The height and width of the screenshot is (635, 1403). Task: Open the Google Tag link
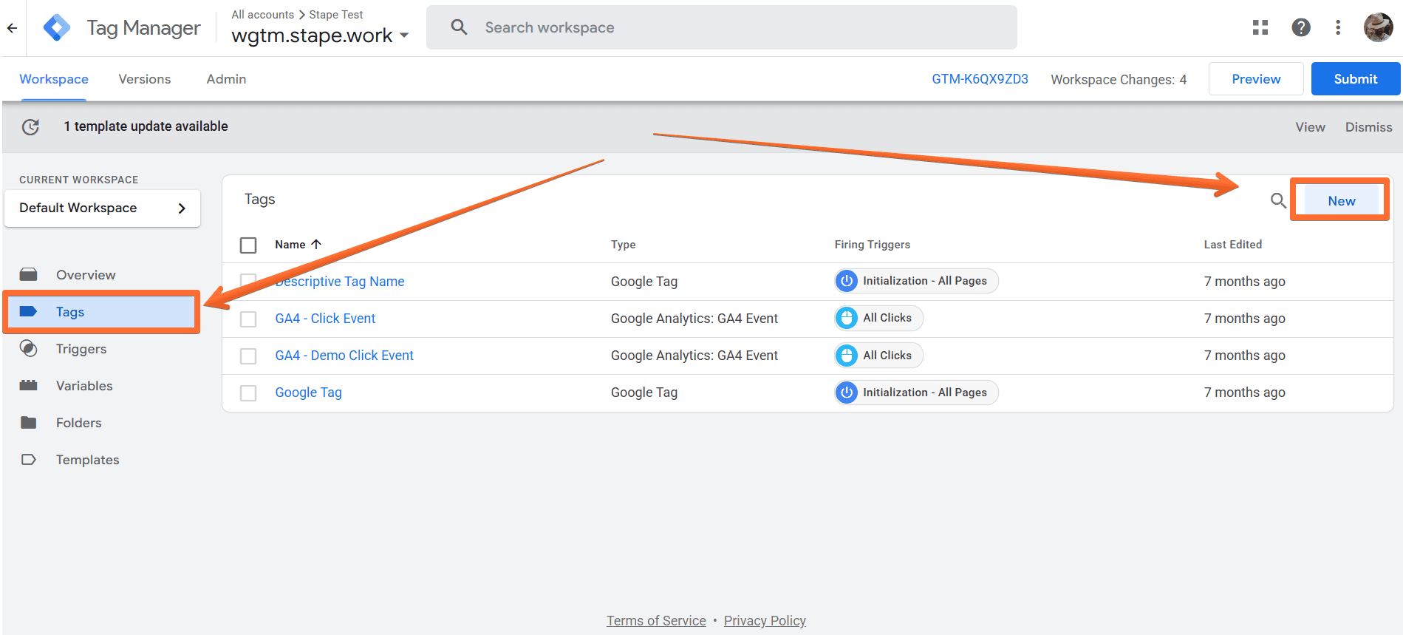pos(308,393)
